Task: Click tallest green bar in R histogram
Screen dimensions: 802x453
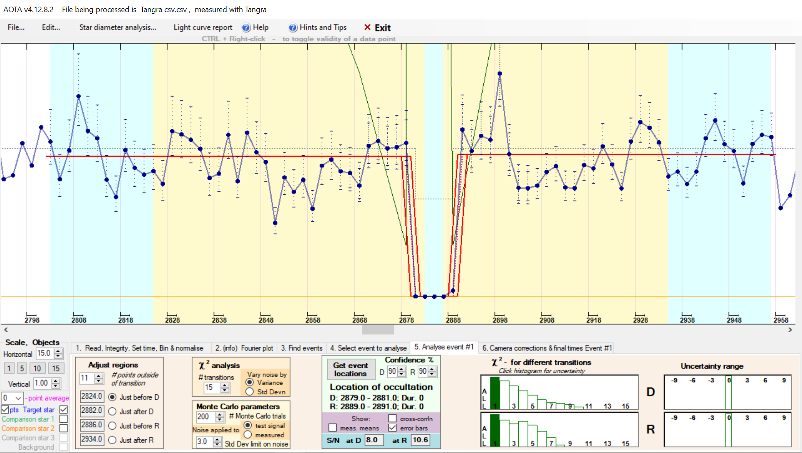Action: click(495, 430)
